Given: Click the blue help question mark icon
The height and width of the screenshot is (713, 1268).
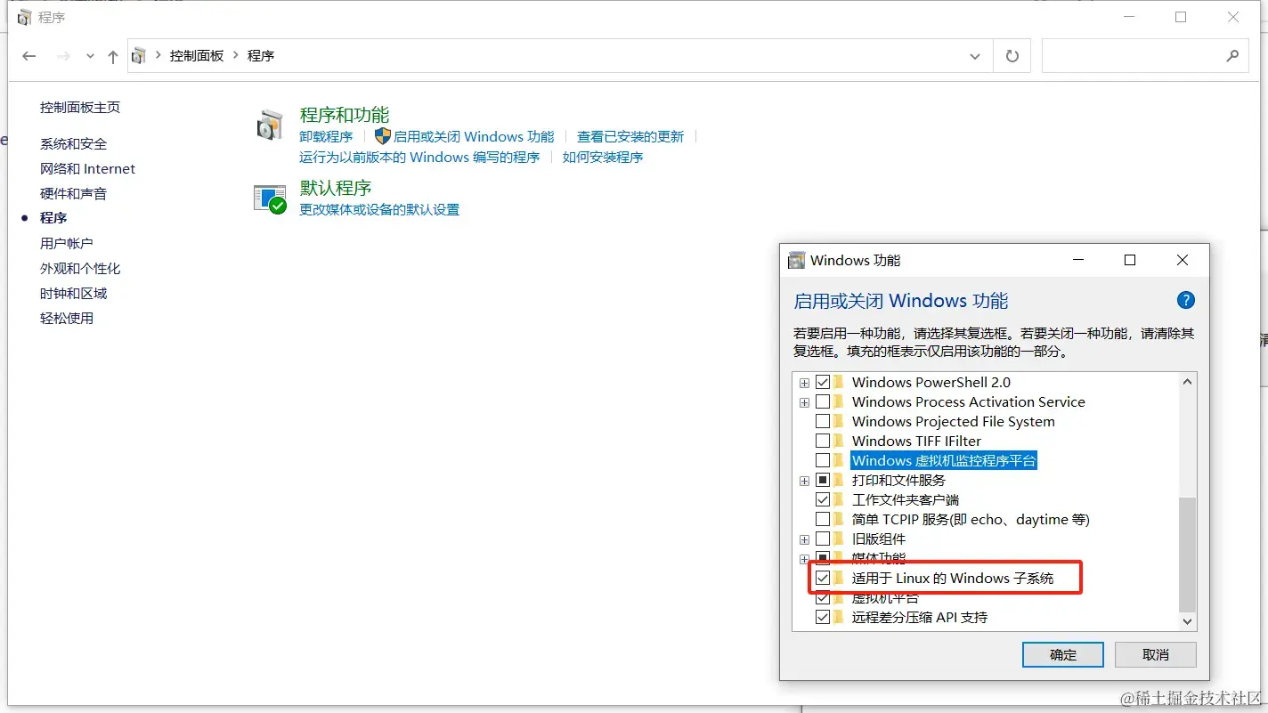Looking at the screenshot, I should 1185,300.
